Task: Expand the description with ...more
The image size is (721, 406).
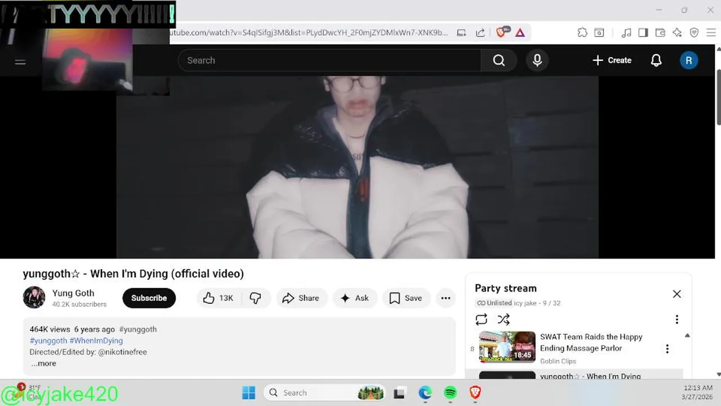Action: (43, 363)
